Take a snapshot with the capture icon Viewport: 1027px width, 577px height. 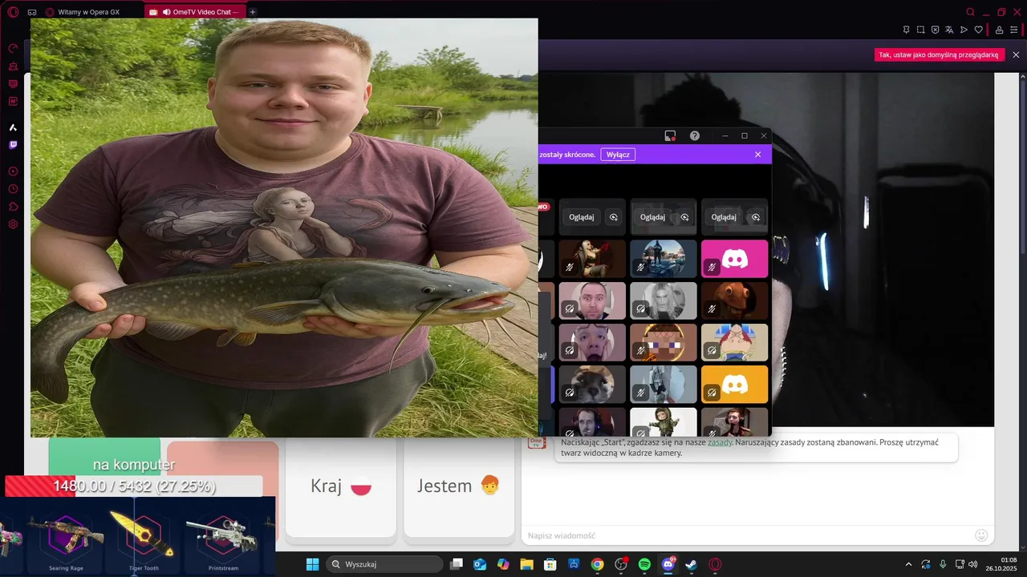click(920, 30)
